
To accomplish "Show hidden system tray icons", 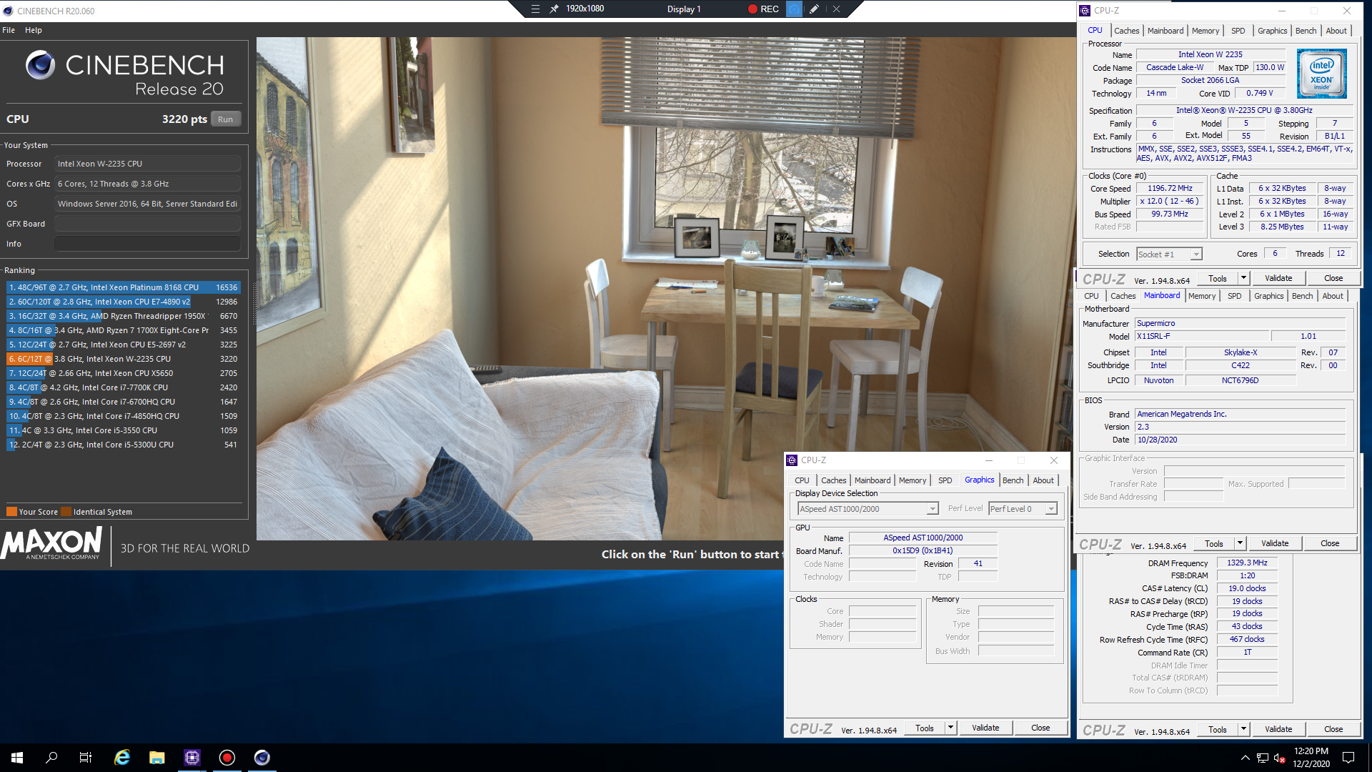I will tap(1245, 758).
